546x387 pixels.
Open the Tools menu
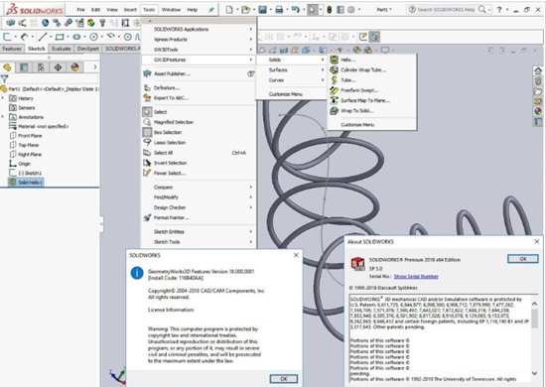click(149, 10)
